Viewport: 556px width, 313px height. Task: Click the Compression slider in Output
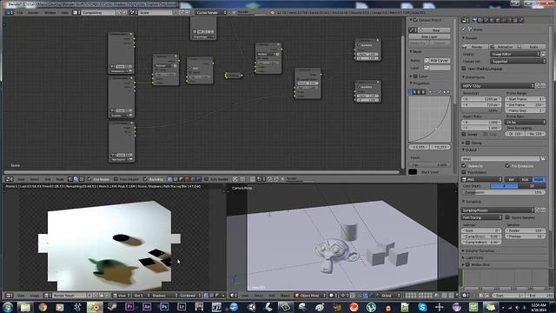504,192
